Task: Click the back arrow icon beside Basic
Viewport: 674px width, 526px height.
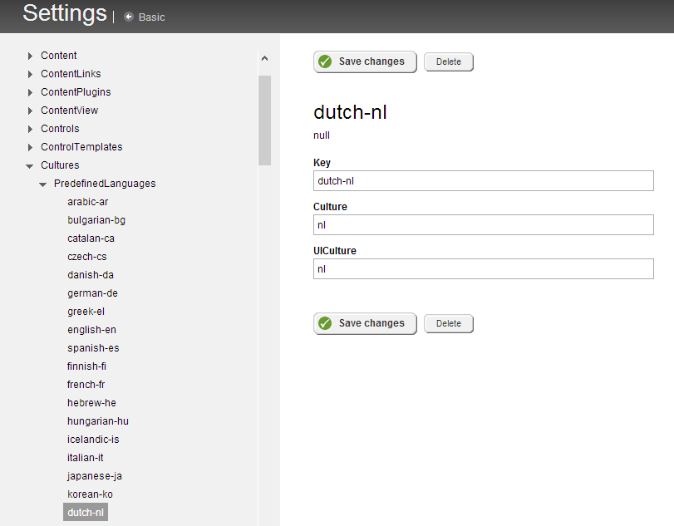Action: click(x=129, y=17)
